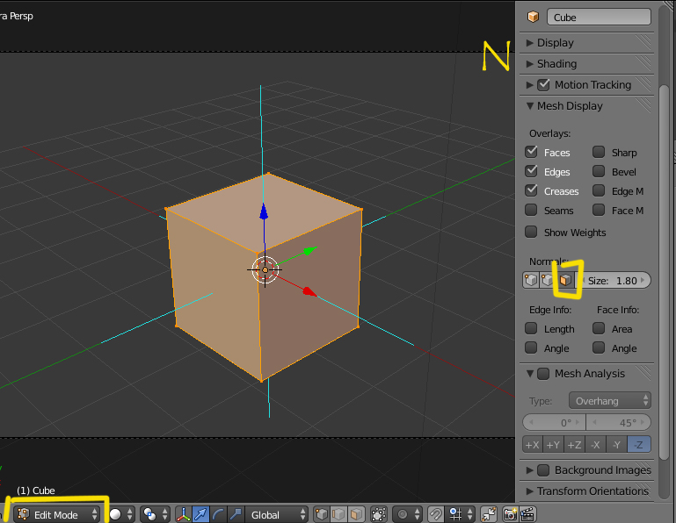Enable face normals display icon
Screen dimensions: 676x523
[566, 280]
